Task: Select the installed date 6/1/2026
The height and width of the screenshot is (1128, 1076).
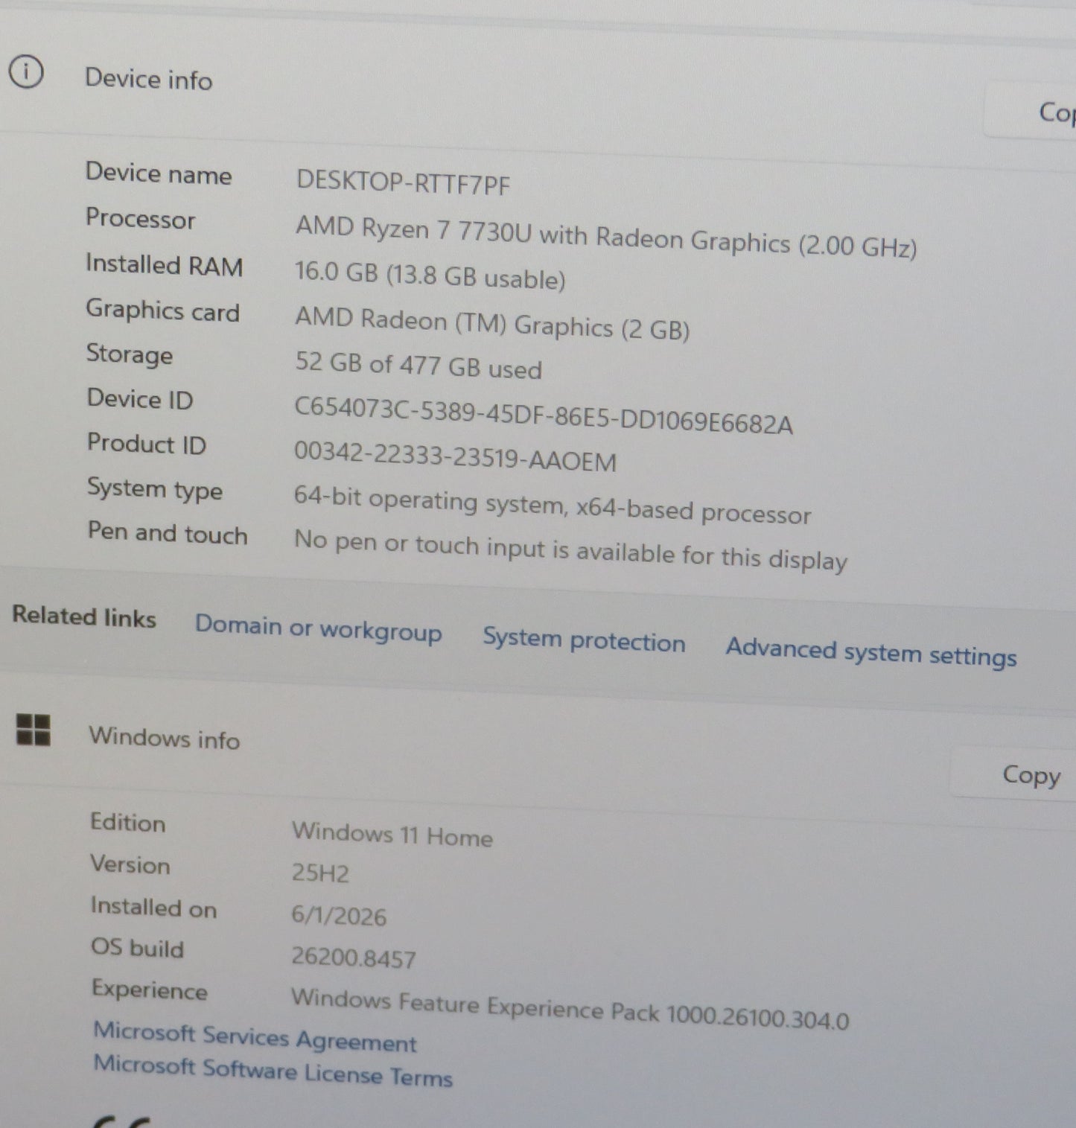Action: pyautogui.click(x=339, y=915)
